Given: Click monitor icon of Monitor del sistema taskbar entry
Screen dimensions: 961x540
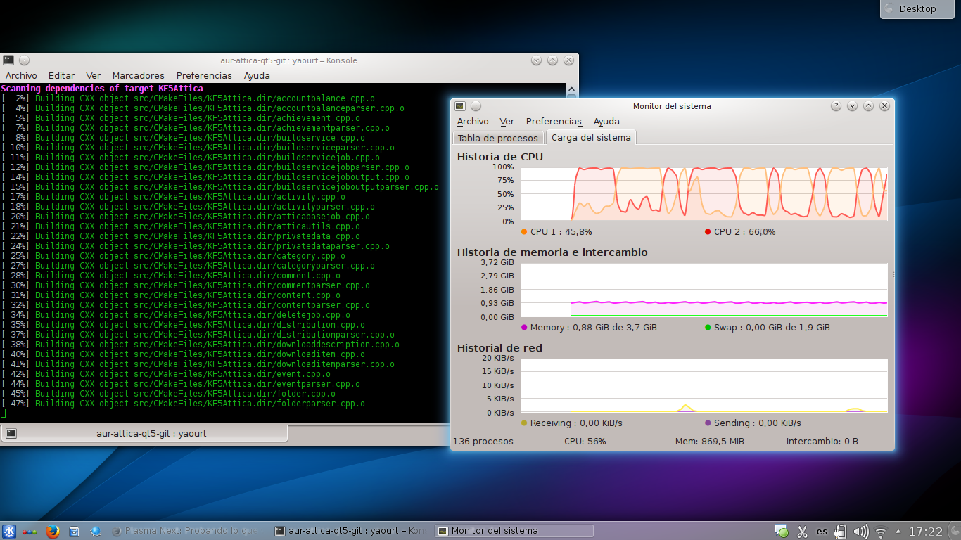Looking at the screenshot, I should [x=443, y=532].
